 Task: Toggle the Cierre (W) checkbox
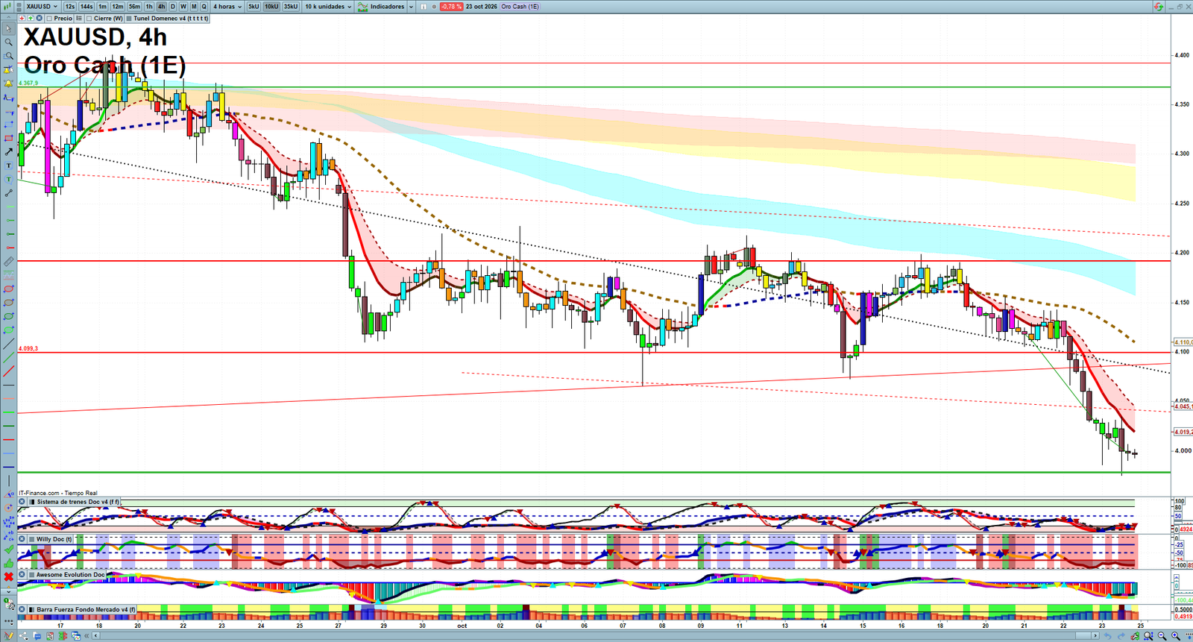pos(89,19)
